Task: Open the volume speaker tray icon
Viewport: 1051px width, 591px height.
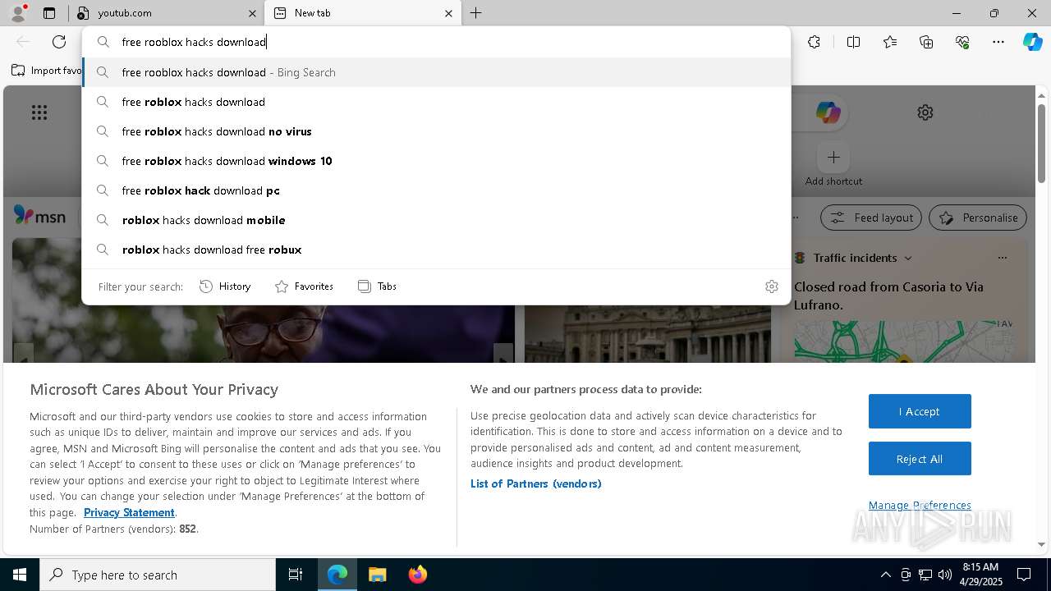Action: tap(944, 575)
